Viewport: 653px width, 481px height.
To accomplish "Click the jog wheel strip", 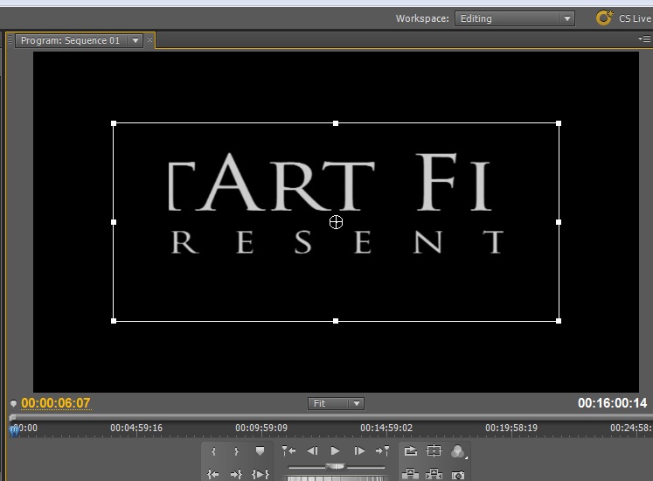I will [x=336, y=478].
